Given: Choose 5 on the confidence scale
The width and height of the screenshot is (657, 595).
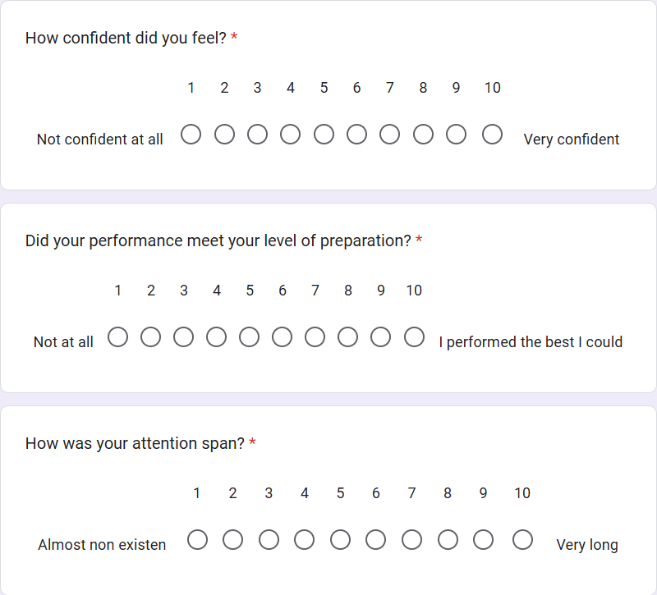Looking at the screenshot, I should tap(324, 135).
